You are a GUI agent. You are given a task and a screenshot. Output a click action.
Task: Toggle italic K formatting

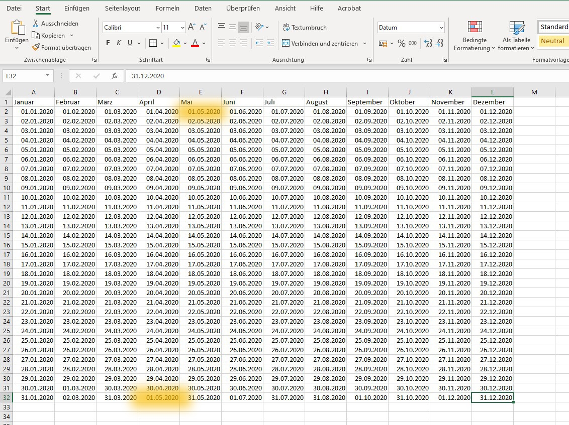[x=119, y=43]
